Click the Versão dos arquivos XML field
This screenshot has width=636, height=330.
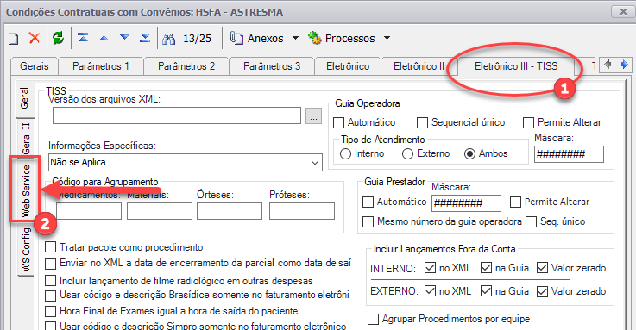pos(177,115)
